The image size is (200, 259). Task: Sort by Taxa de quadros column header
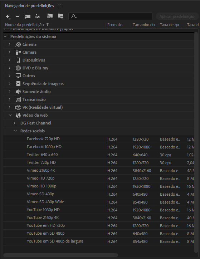[171, 25]
